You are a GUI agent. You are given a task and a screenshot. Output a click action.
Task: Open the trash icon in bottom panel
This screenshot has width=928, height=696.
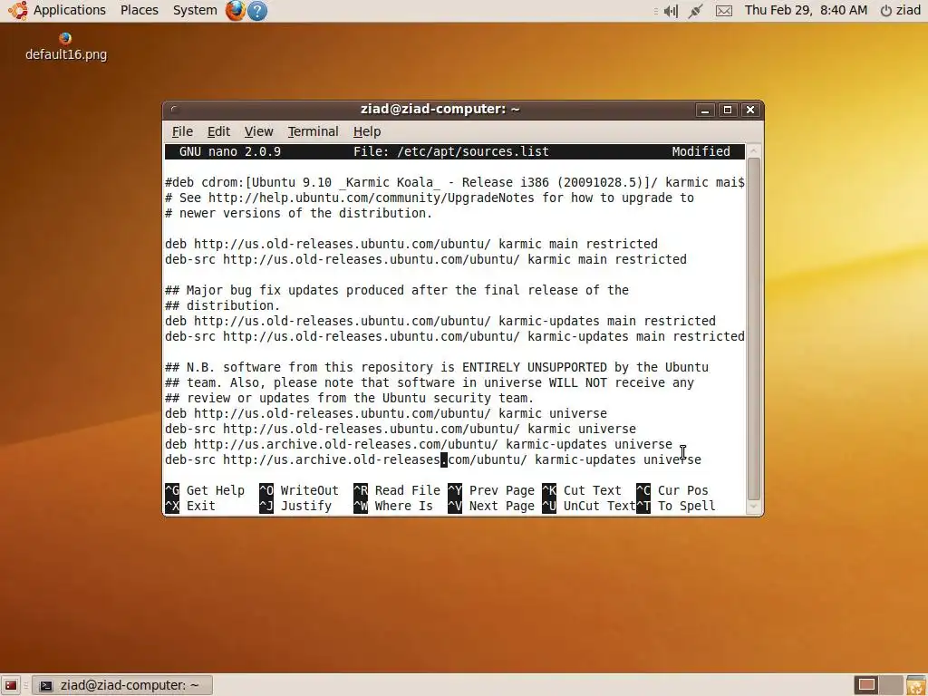coord(915,685)
